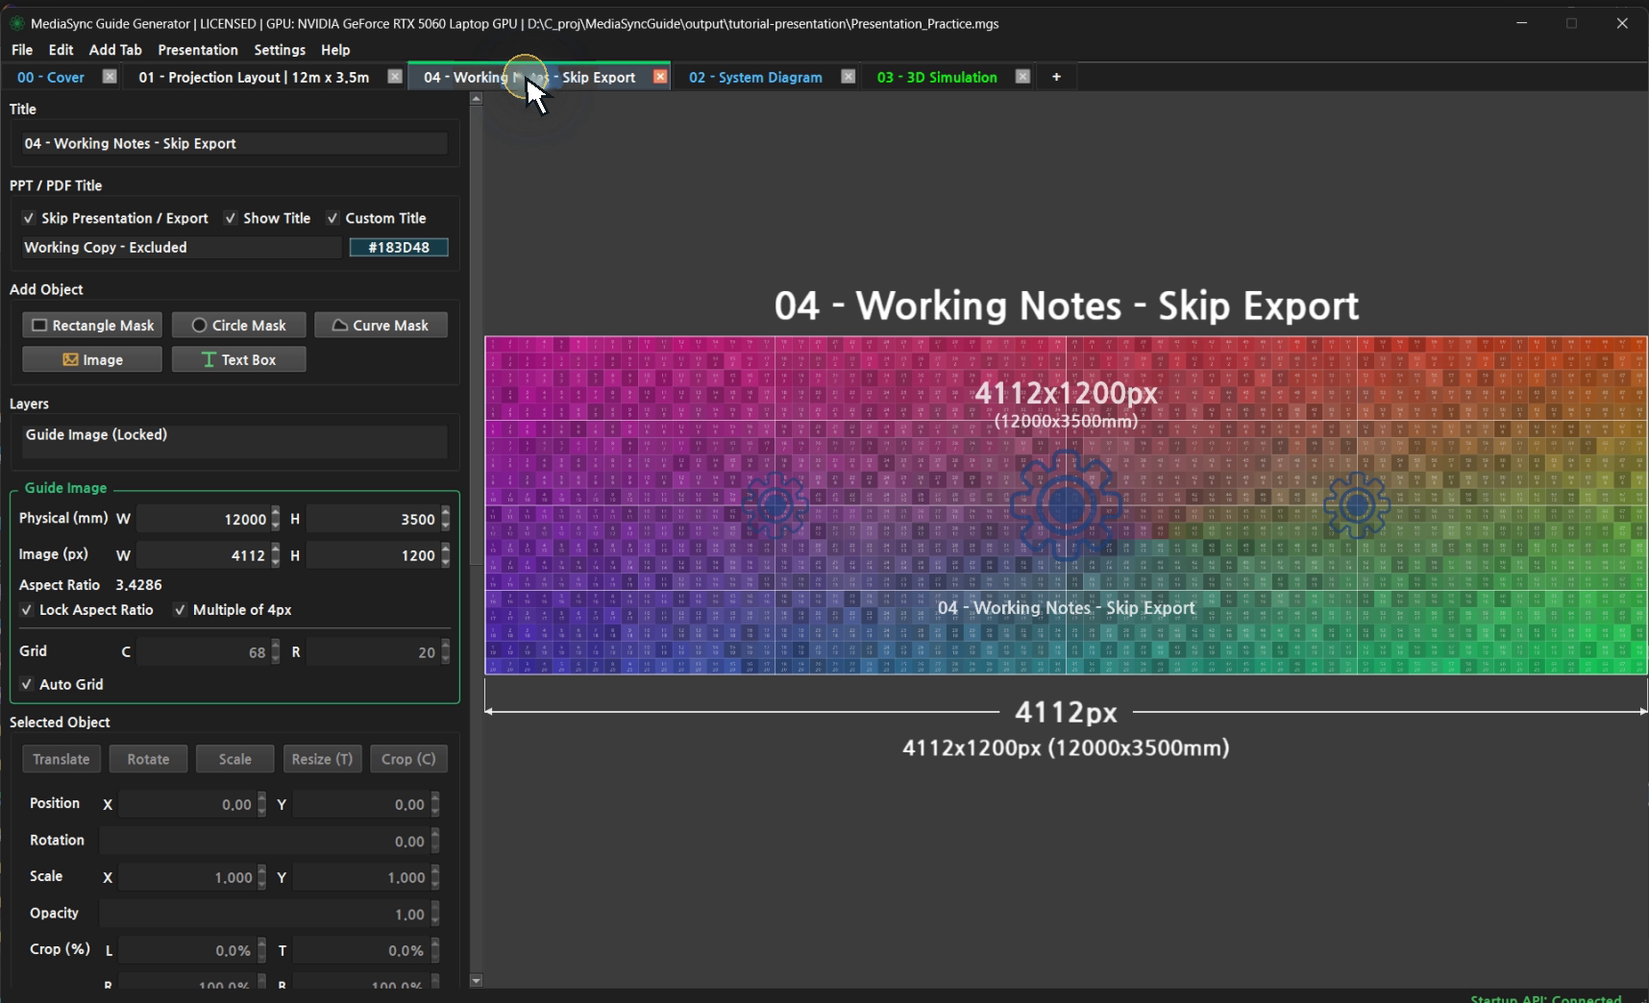Viewport: 1649px width, 1003px height.
Task: Open the Settings menu
Action: click(x=280, y=50)
